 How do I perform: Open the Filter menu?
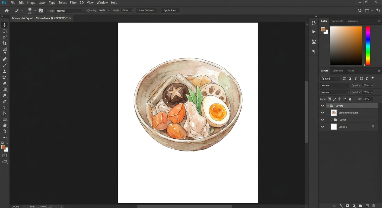[x=73, y=2]
